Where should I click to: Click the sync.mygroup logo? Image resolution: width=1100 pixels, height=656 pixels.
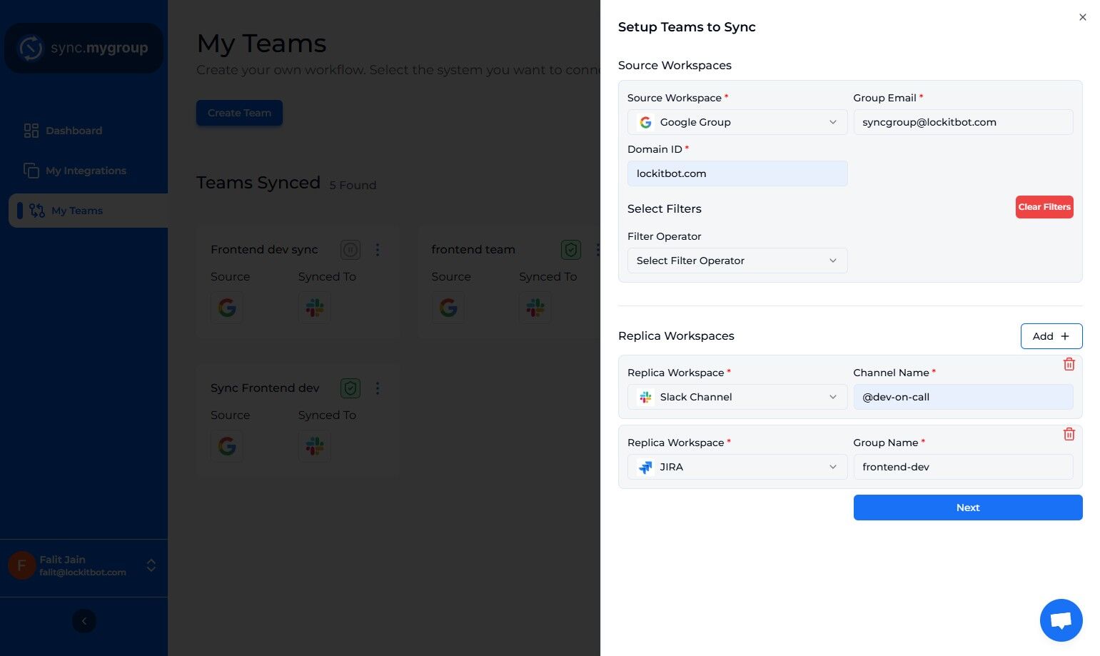84,48
